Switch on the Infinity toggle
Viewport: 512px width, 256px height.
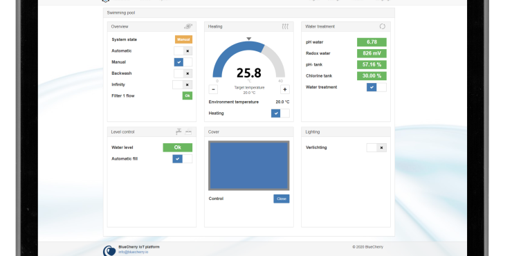coord(182,85)
